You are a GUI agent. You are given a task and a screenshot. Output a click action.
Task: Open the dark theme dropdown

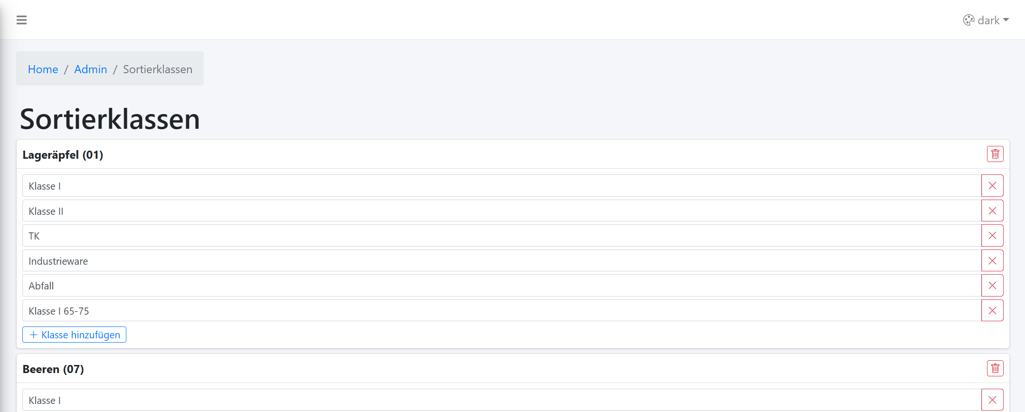point(986,20)
